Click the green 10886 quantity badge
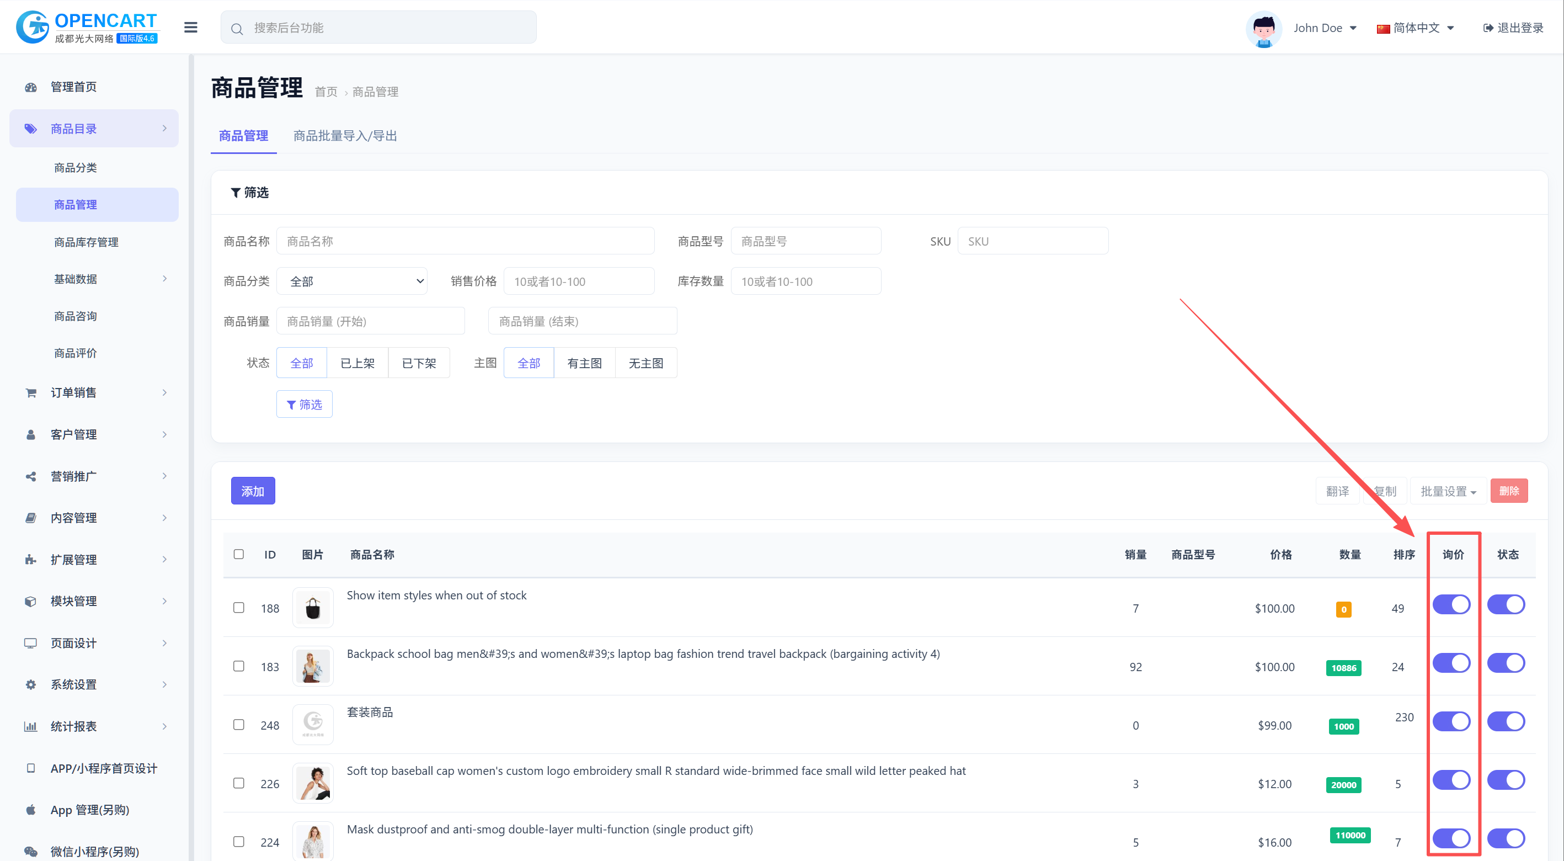Viewport: 1564px width, 861px height. (1344, 668)
